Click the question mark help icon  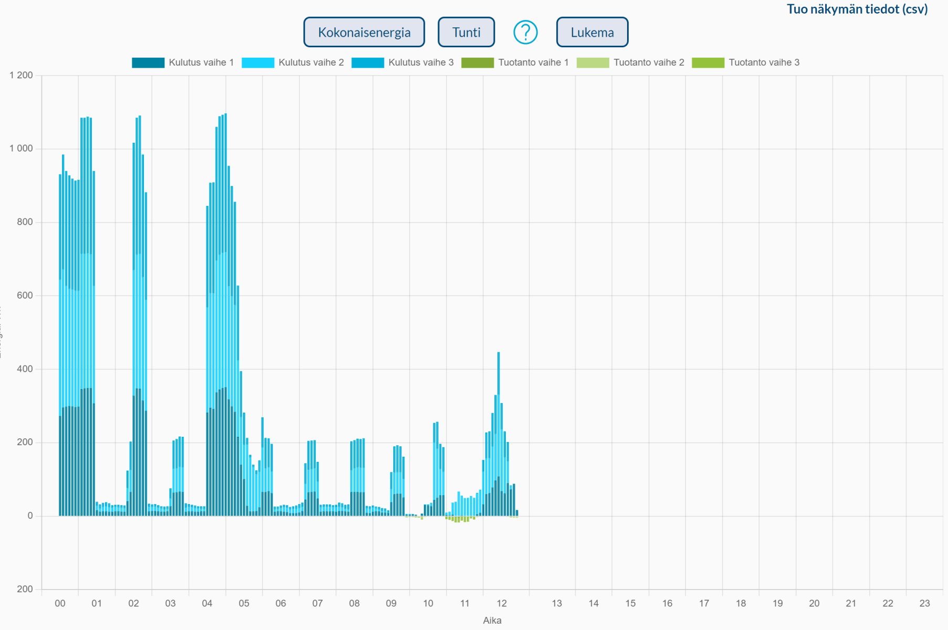pos(525,33)
